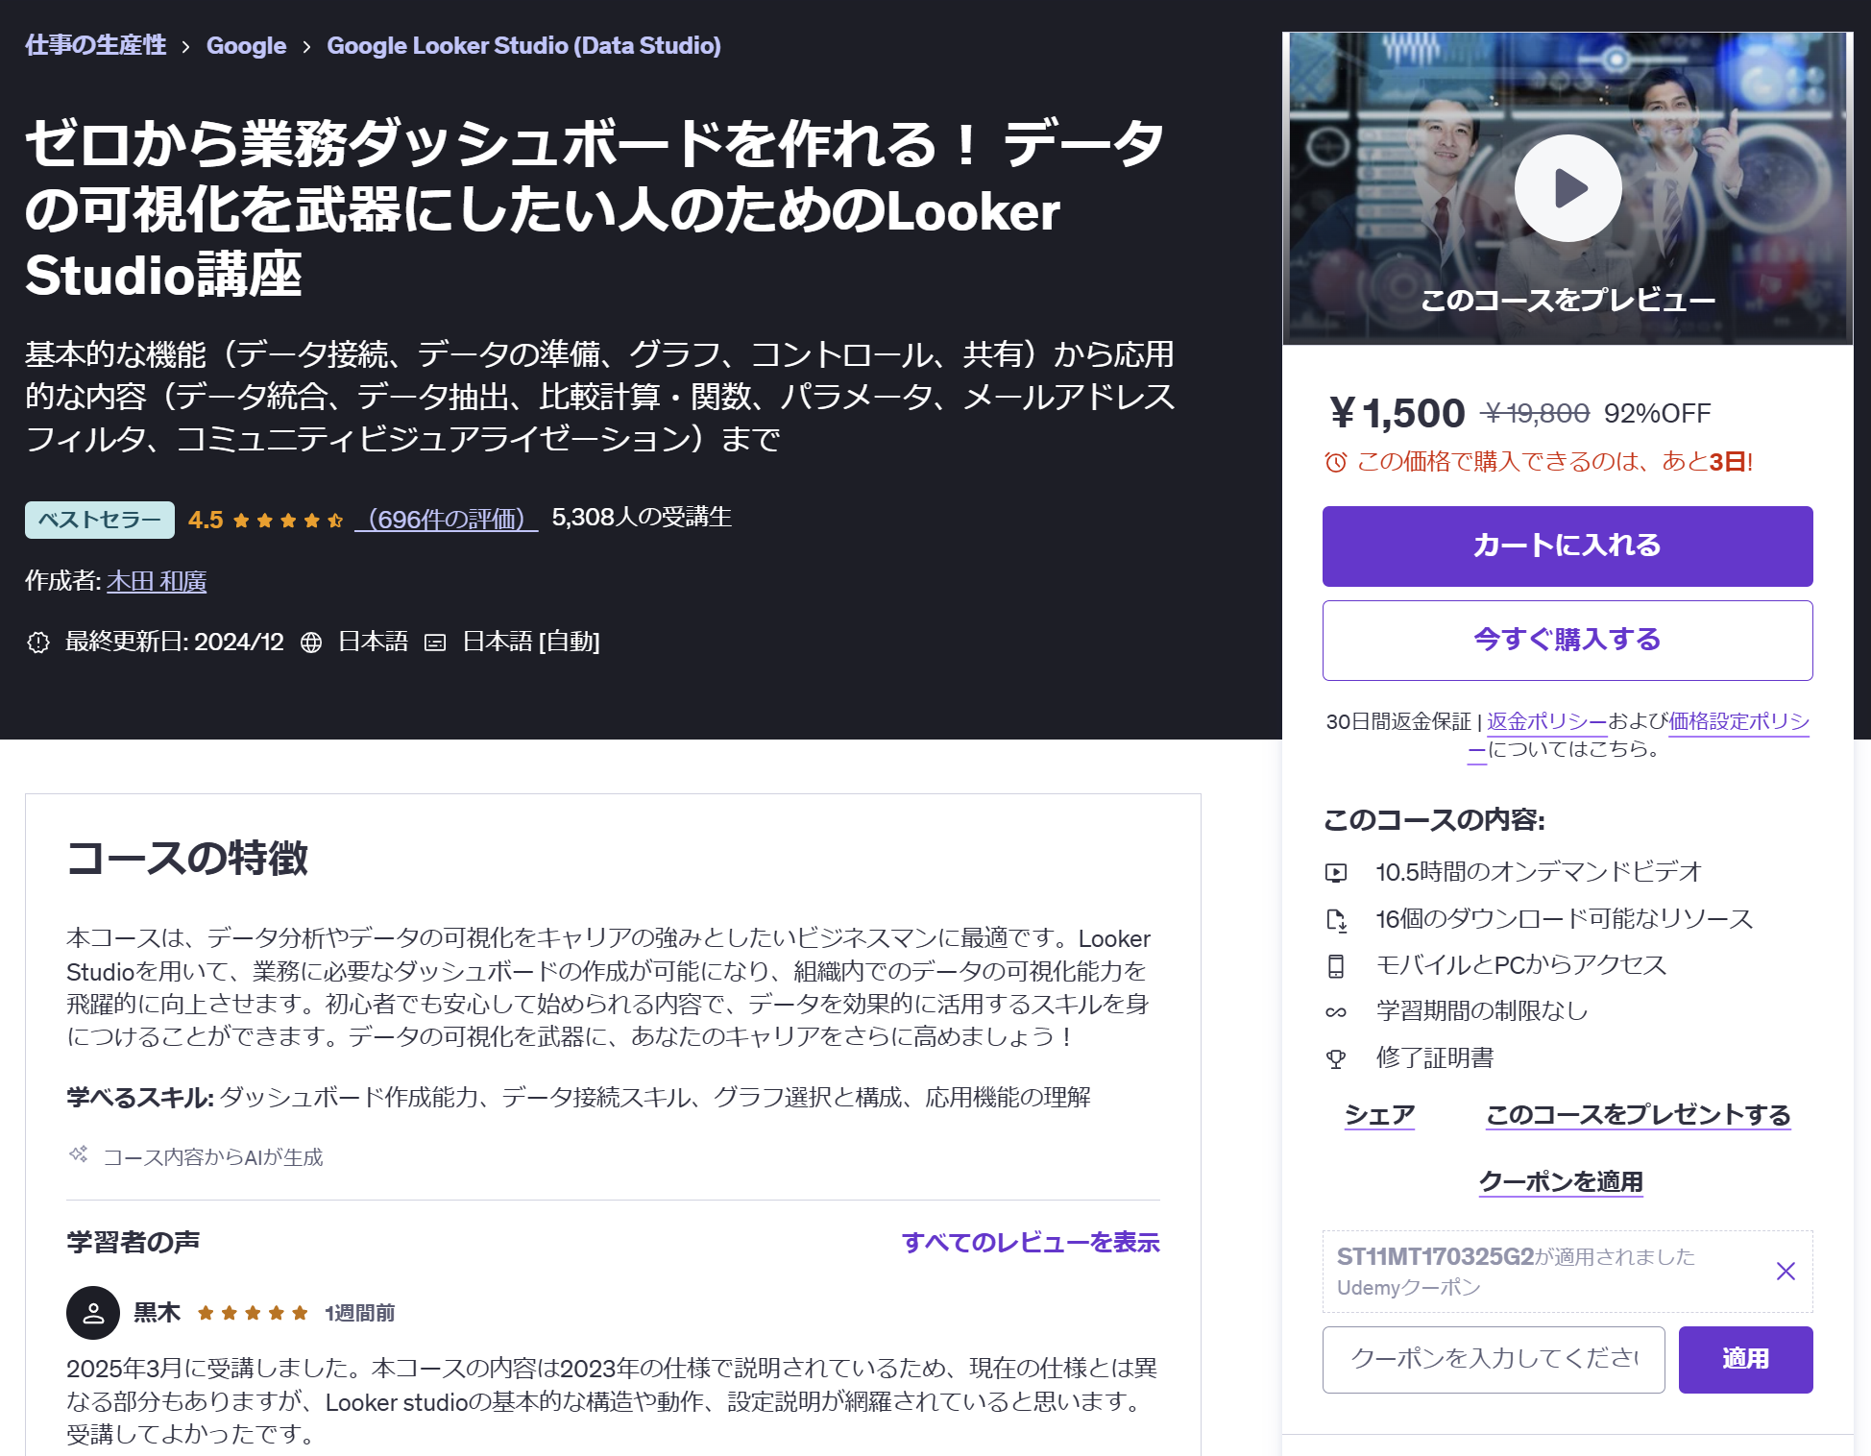Screen dimensions: 1871x1456
Task: Click このコースをプレゼントする link
Action: click(x=1639, y=1115)
